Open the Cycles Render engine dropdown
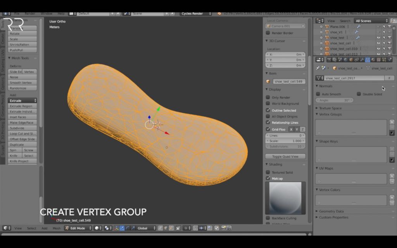This screenshot has width=397, height=248. click(x=195, y=14)
